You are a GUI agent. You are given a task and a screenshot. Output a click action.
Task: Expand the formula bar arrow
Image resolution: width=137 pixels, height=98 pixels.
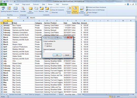pos(136,18)
